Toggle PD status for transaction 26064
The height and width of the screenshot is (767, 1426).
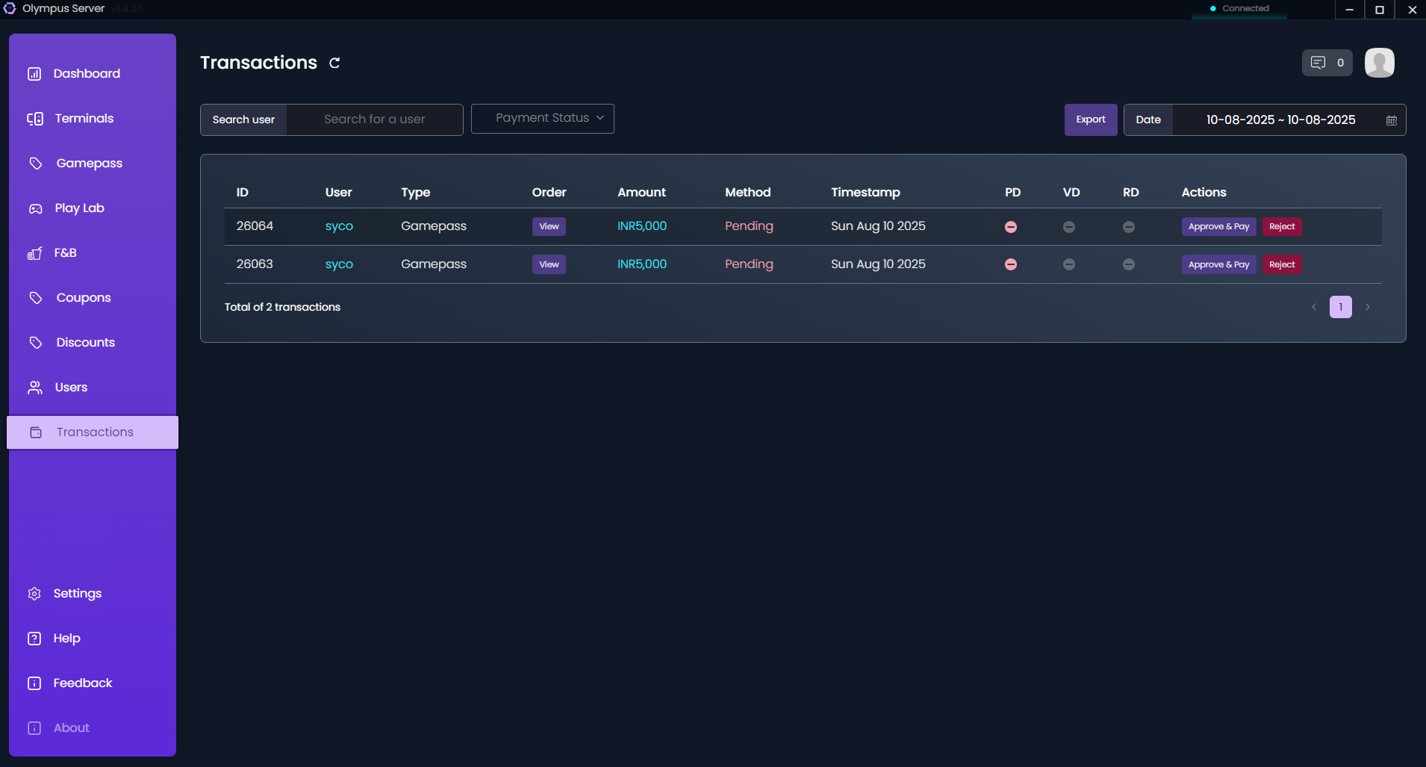coord(1011,226)
